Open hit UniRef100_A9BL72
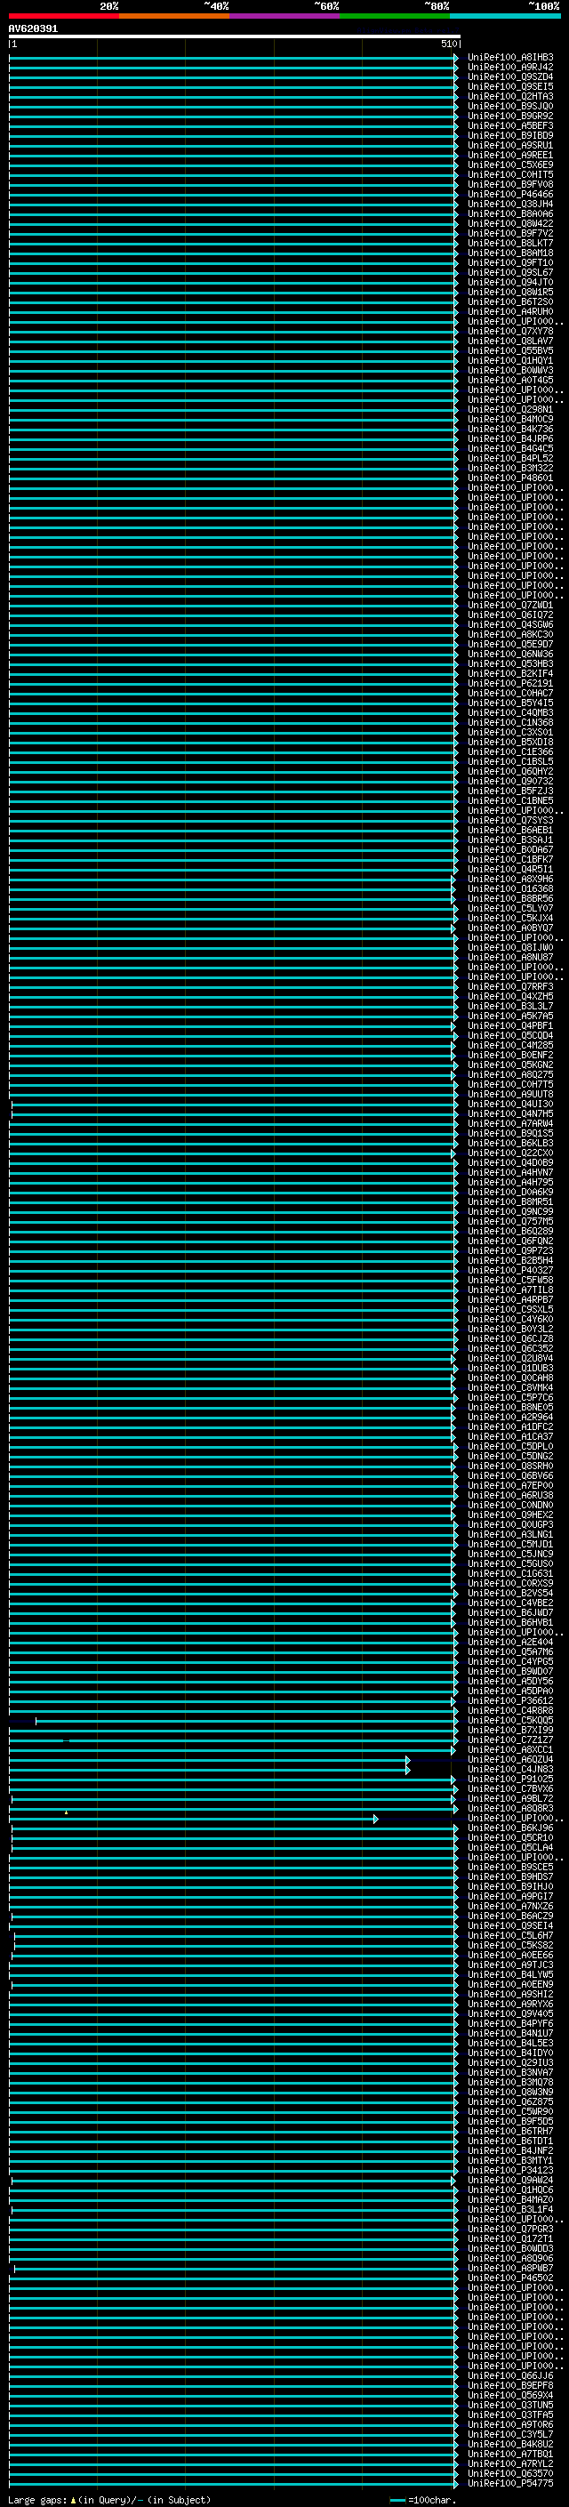The height and width of the screenshot is (2507, 569). [x=510, y=1798]
